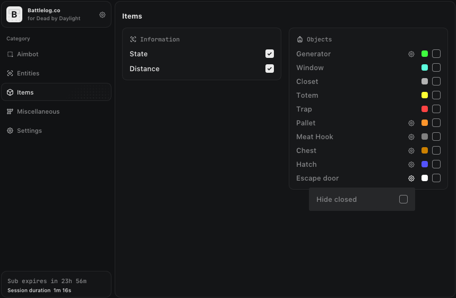
Task: Uncheck the State checkbox
Action: pyautogui.click(x=270, y=54)
